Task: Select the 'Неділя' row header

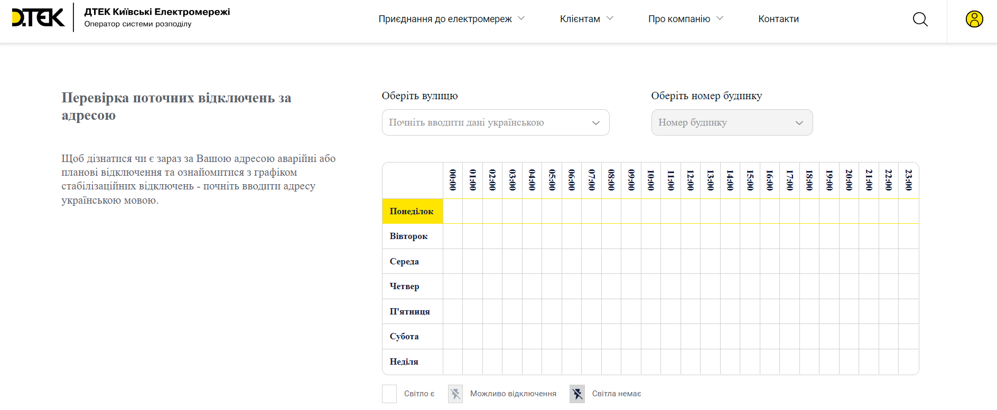Action: pyautogui.click(x=412, y=361)
